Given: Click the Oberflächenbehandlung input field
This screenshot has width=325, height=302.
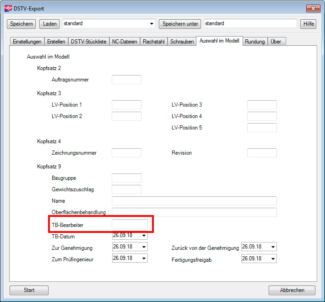Looking at the screenshot, I should point(194,212).
